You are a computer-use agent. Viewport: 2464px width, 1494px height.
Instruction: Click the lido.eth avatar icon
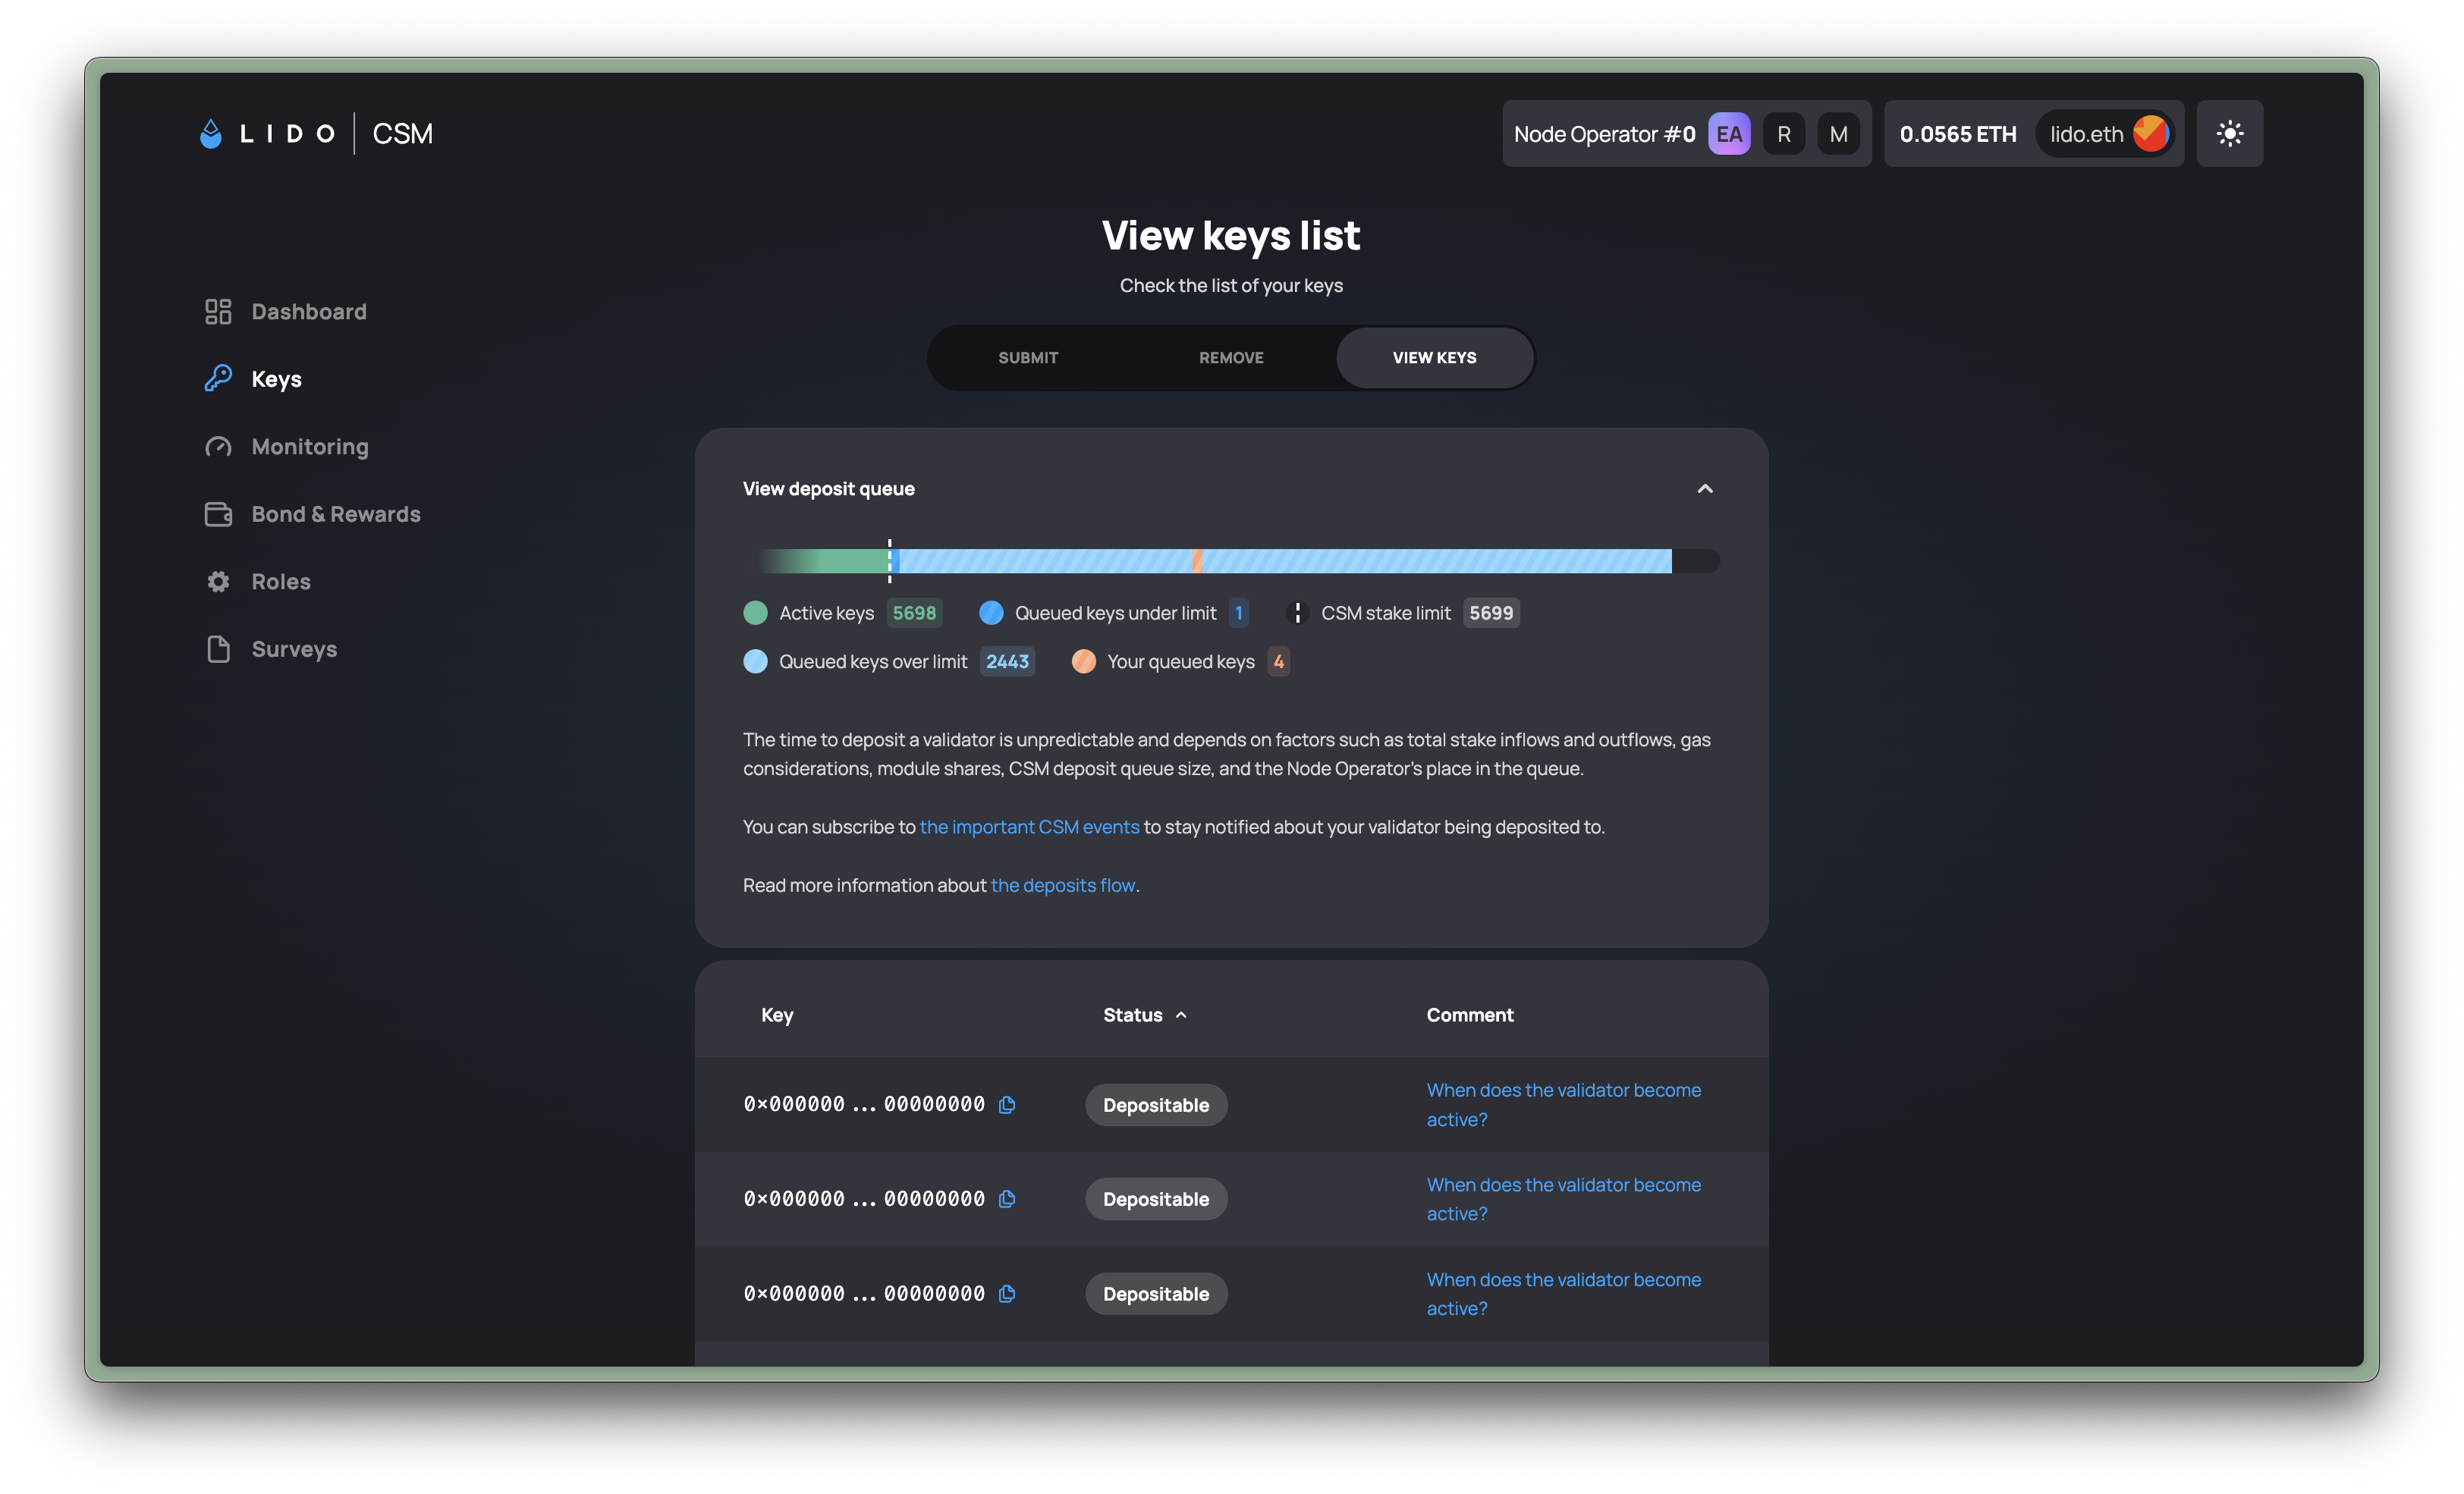(2150, 134)
